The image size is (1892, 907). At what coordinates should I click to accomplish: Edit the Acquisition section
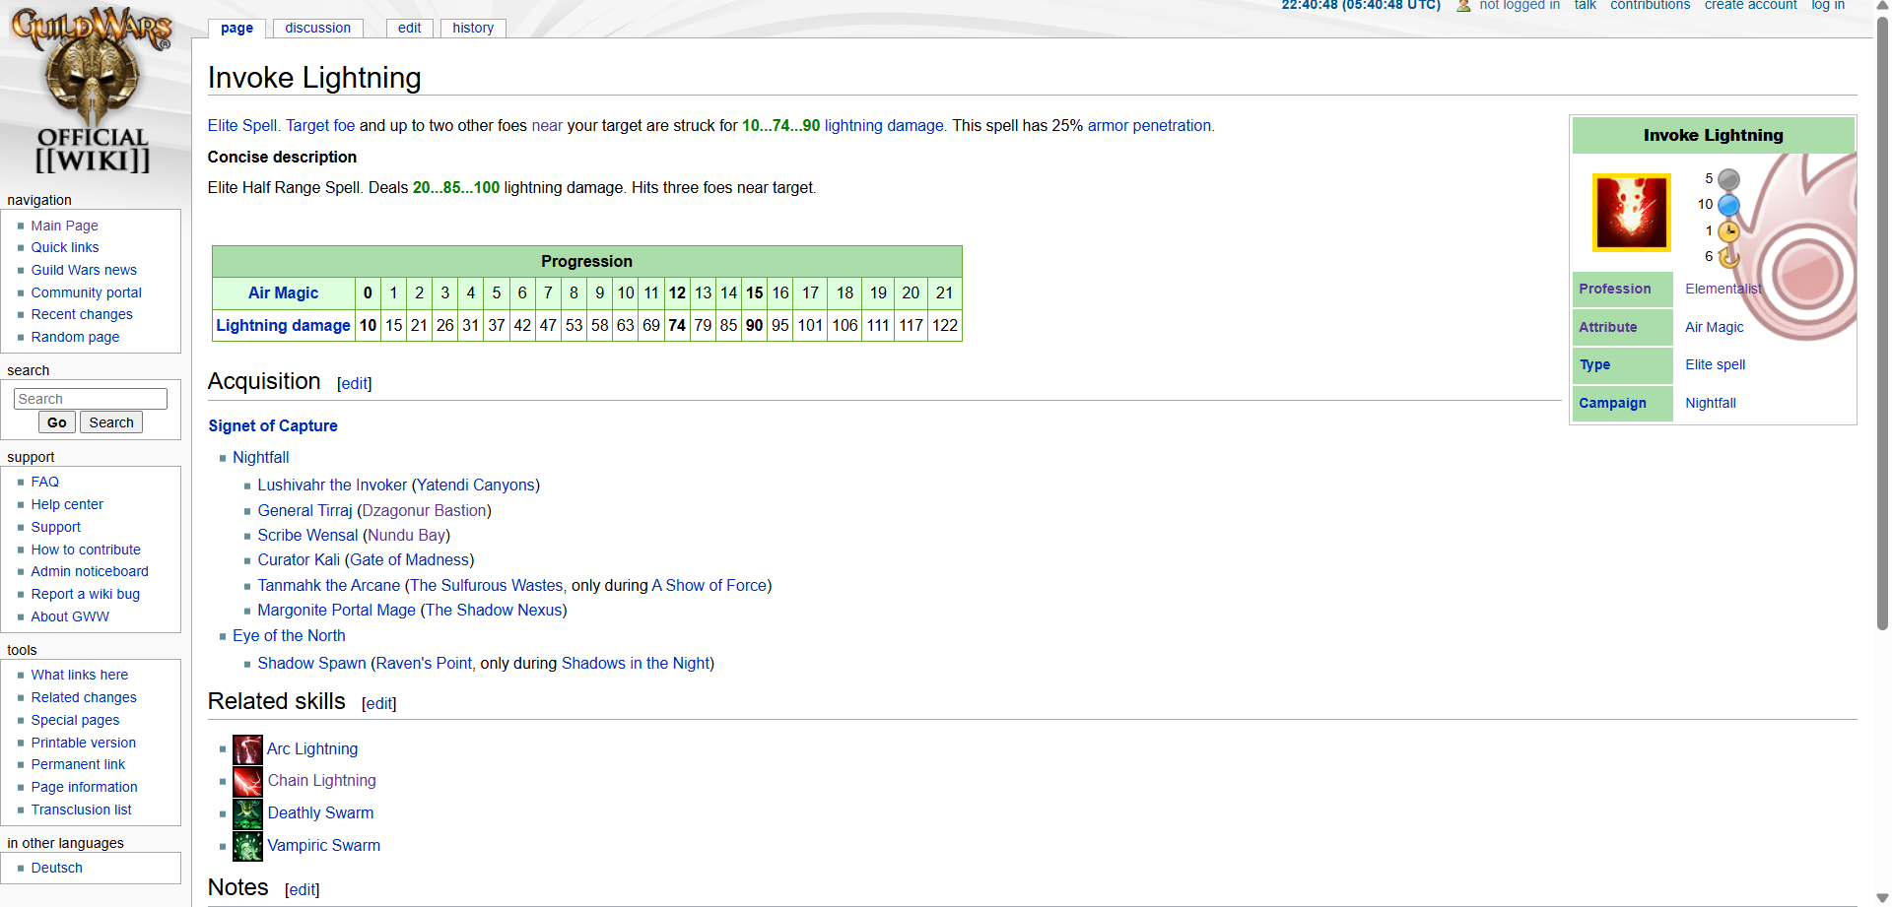pos(355,383)
